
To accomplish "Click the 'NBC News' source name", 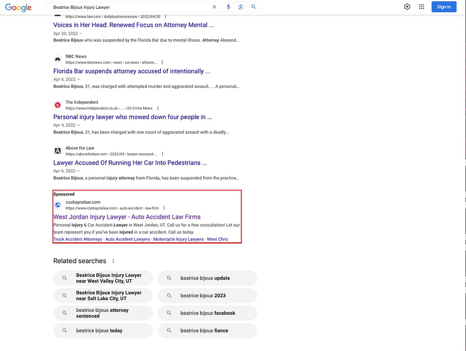I will click(76, 56).
